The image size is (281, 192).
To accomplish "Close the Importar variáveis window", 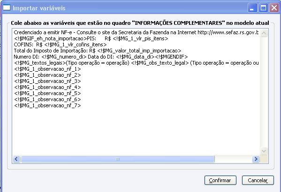I will coord(274,8).
